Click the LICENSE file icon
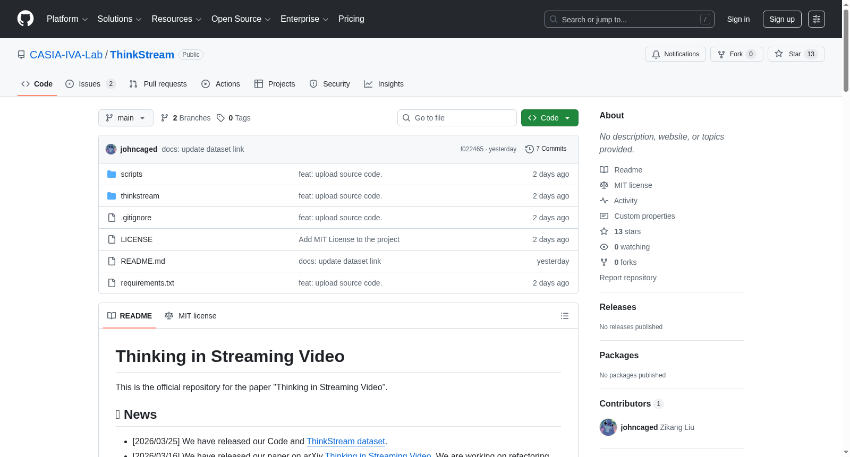 112,239
